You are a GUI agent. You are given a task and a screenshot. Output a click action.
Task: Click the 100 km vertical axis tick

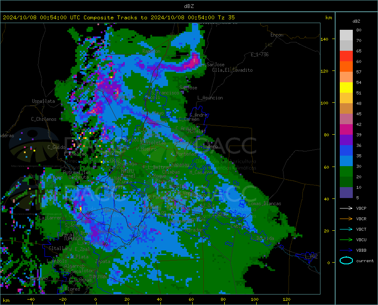325,103
